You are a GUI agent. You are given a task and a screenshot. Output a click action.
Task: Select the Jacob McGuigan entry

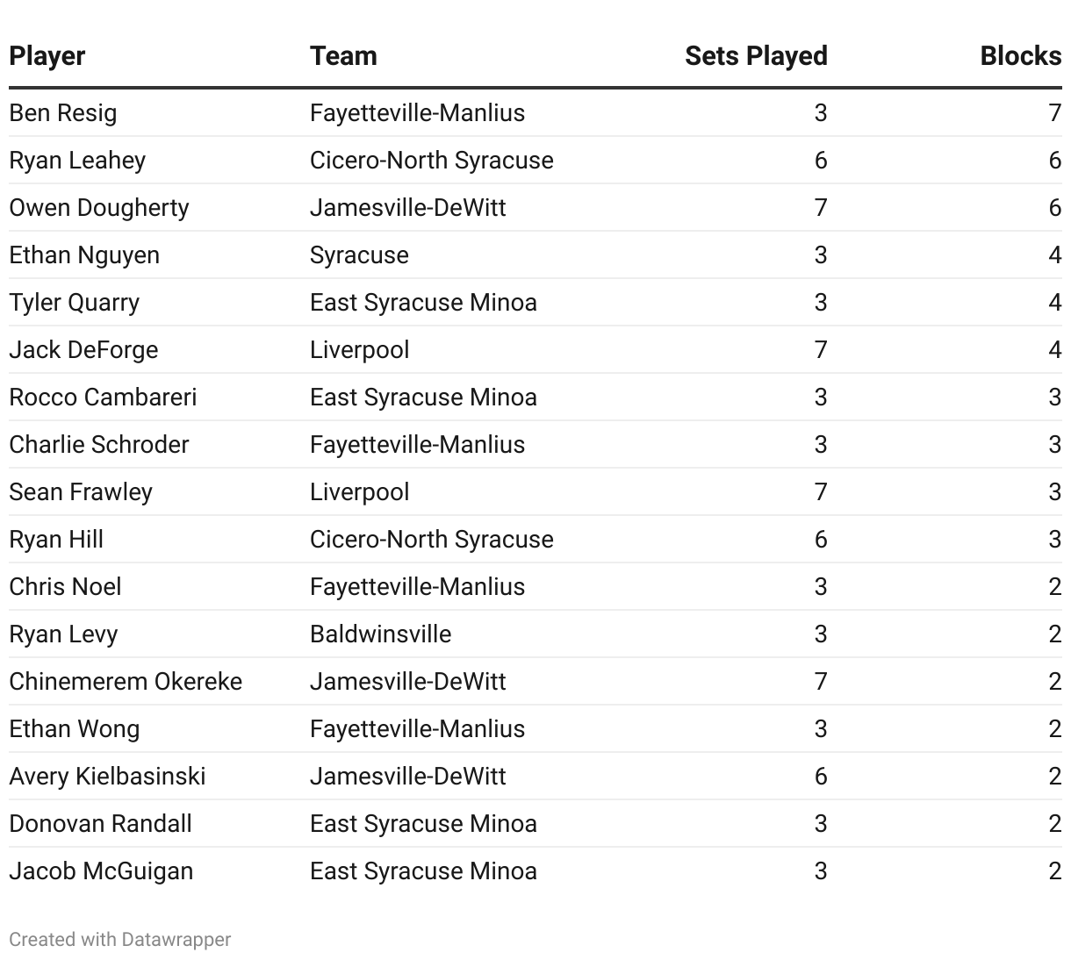tap(101, 871)
